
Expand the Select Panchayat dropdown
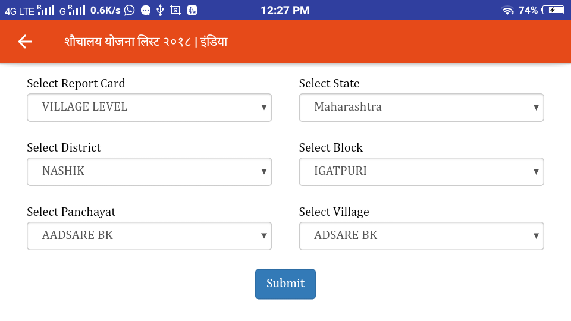click(149, 236)
